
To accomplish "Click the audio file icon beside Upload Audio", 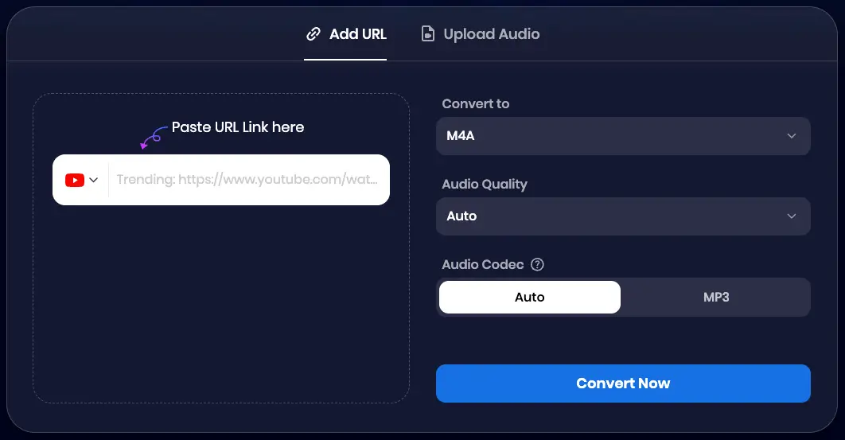I will coord(428,34).
